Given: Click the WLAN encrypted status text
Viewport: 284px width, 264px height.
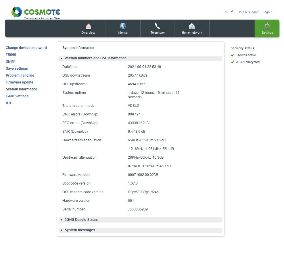Looking at the screenshot, I should [247, 62].
